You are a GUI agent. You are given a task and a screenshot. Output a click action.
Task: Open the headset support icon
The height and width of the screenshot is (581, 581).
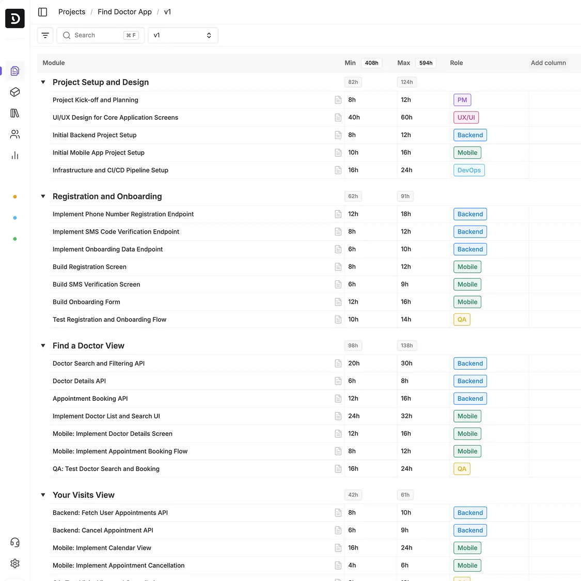(x=15, y=542)
